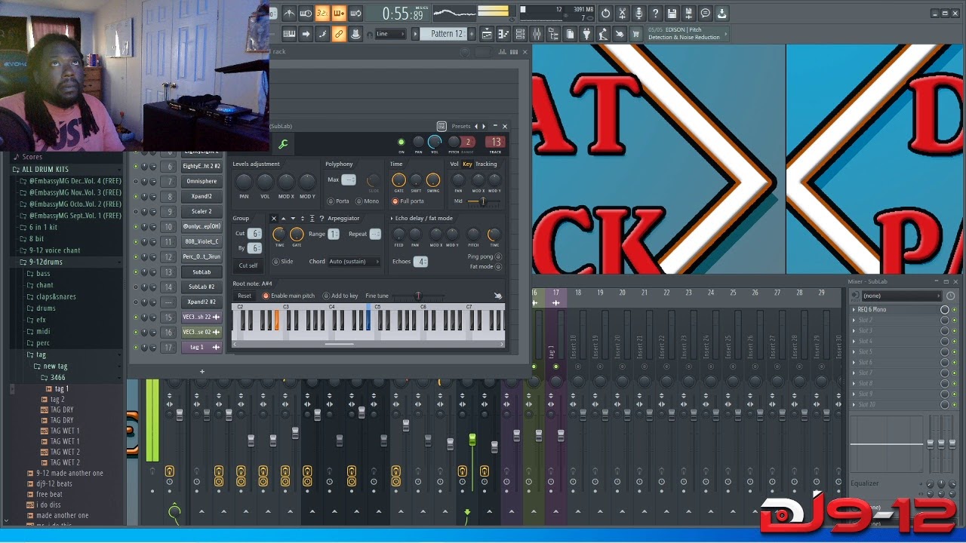Toggle the SubLab channel ON light
Screen dimensions: 966x543
[x=401, y=142]
